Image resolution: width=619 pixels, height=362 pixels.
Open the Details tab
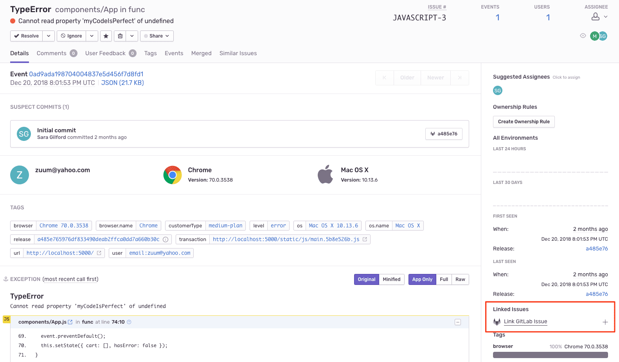click(20, 53)
